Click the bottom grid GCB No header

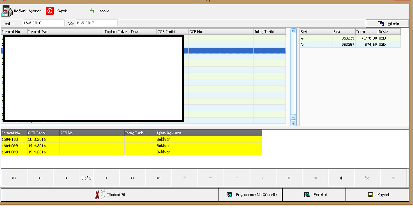[92, 133]
